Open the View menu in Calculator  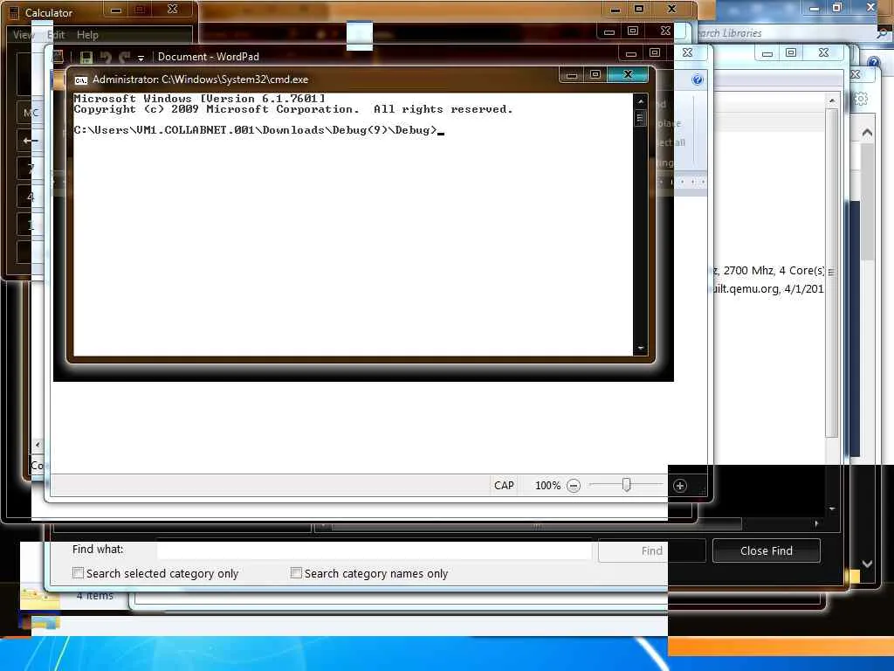(x=24, y=35)
